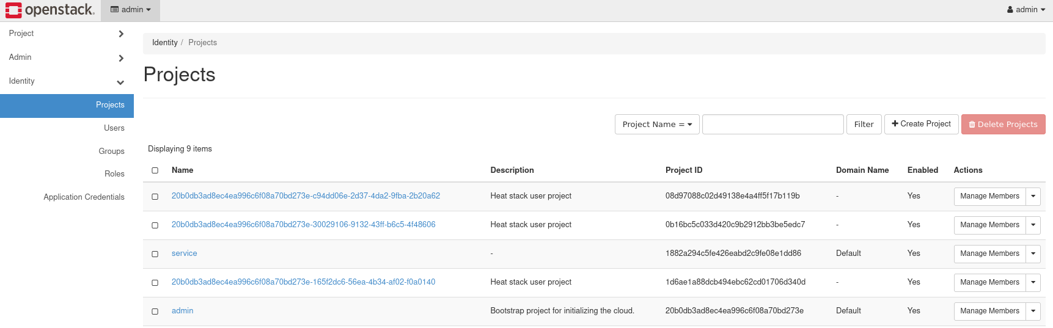Open actions caret for service project
This screenshot has height=328, width=1053.
[x=1033, y=253]
